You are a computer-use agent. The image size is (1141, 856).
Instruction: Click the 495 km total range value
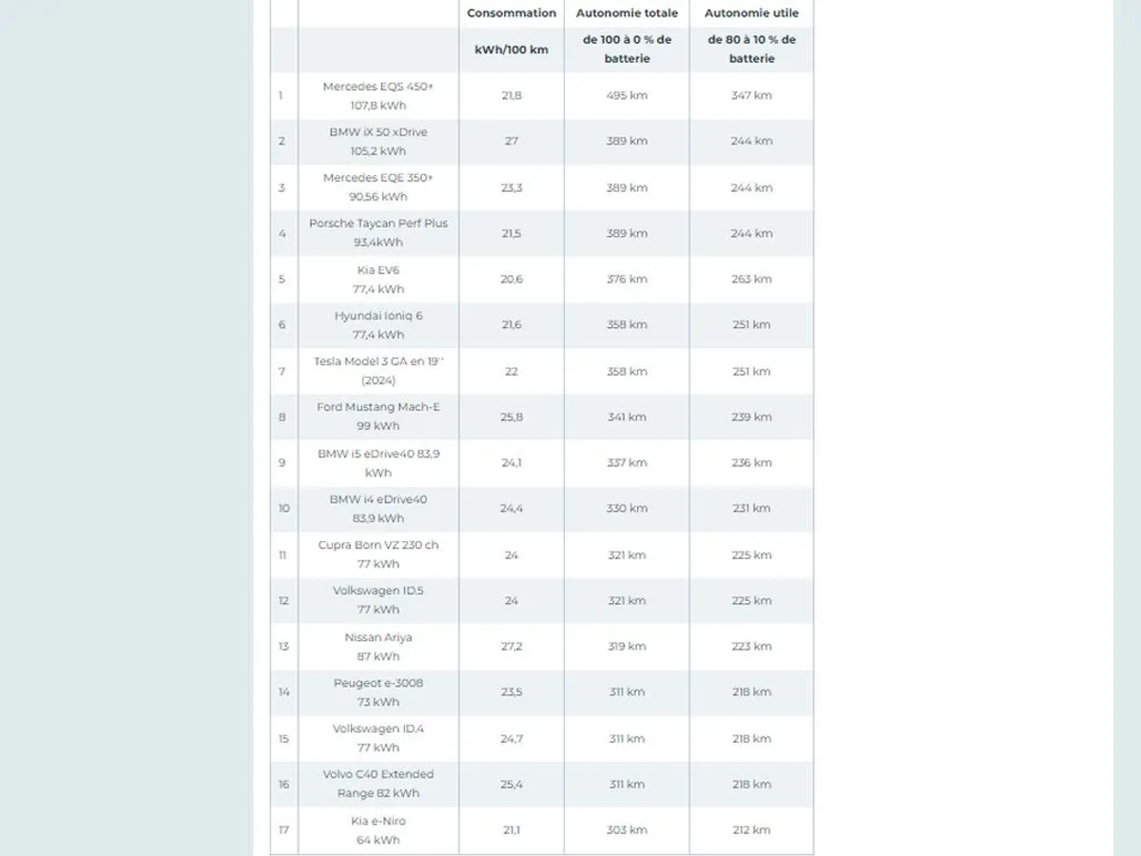pos(627,95)
